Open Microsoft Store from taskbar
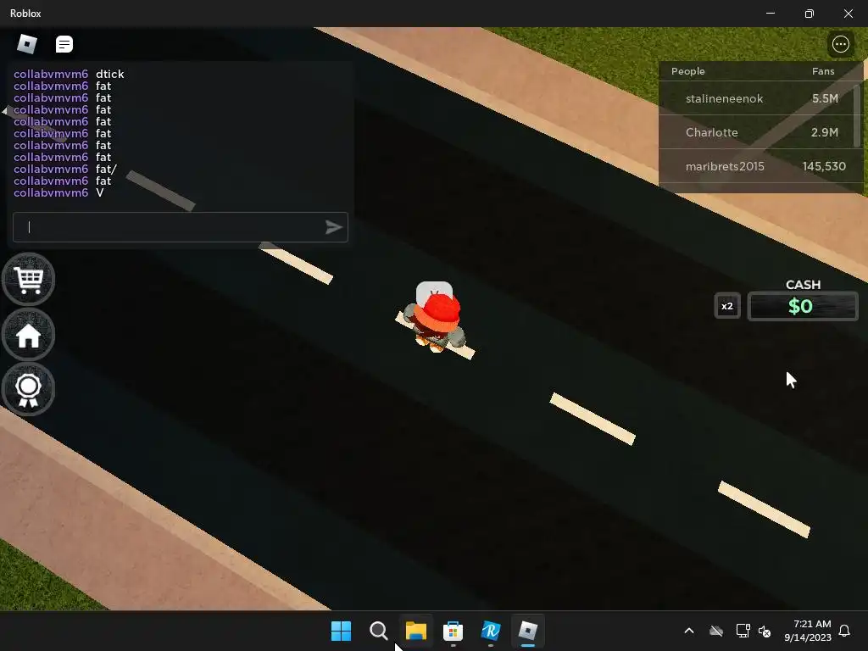The height and width of the screenshot is (651, 868). (453, 631)
